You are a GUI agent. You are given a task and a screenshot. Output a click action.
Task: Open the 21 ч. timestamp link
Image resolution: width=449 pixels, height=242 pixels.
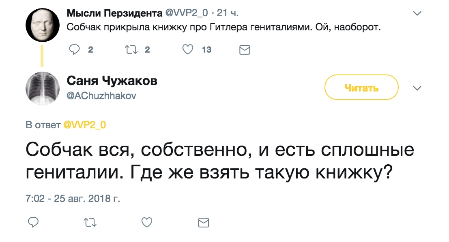point(228,13)
